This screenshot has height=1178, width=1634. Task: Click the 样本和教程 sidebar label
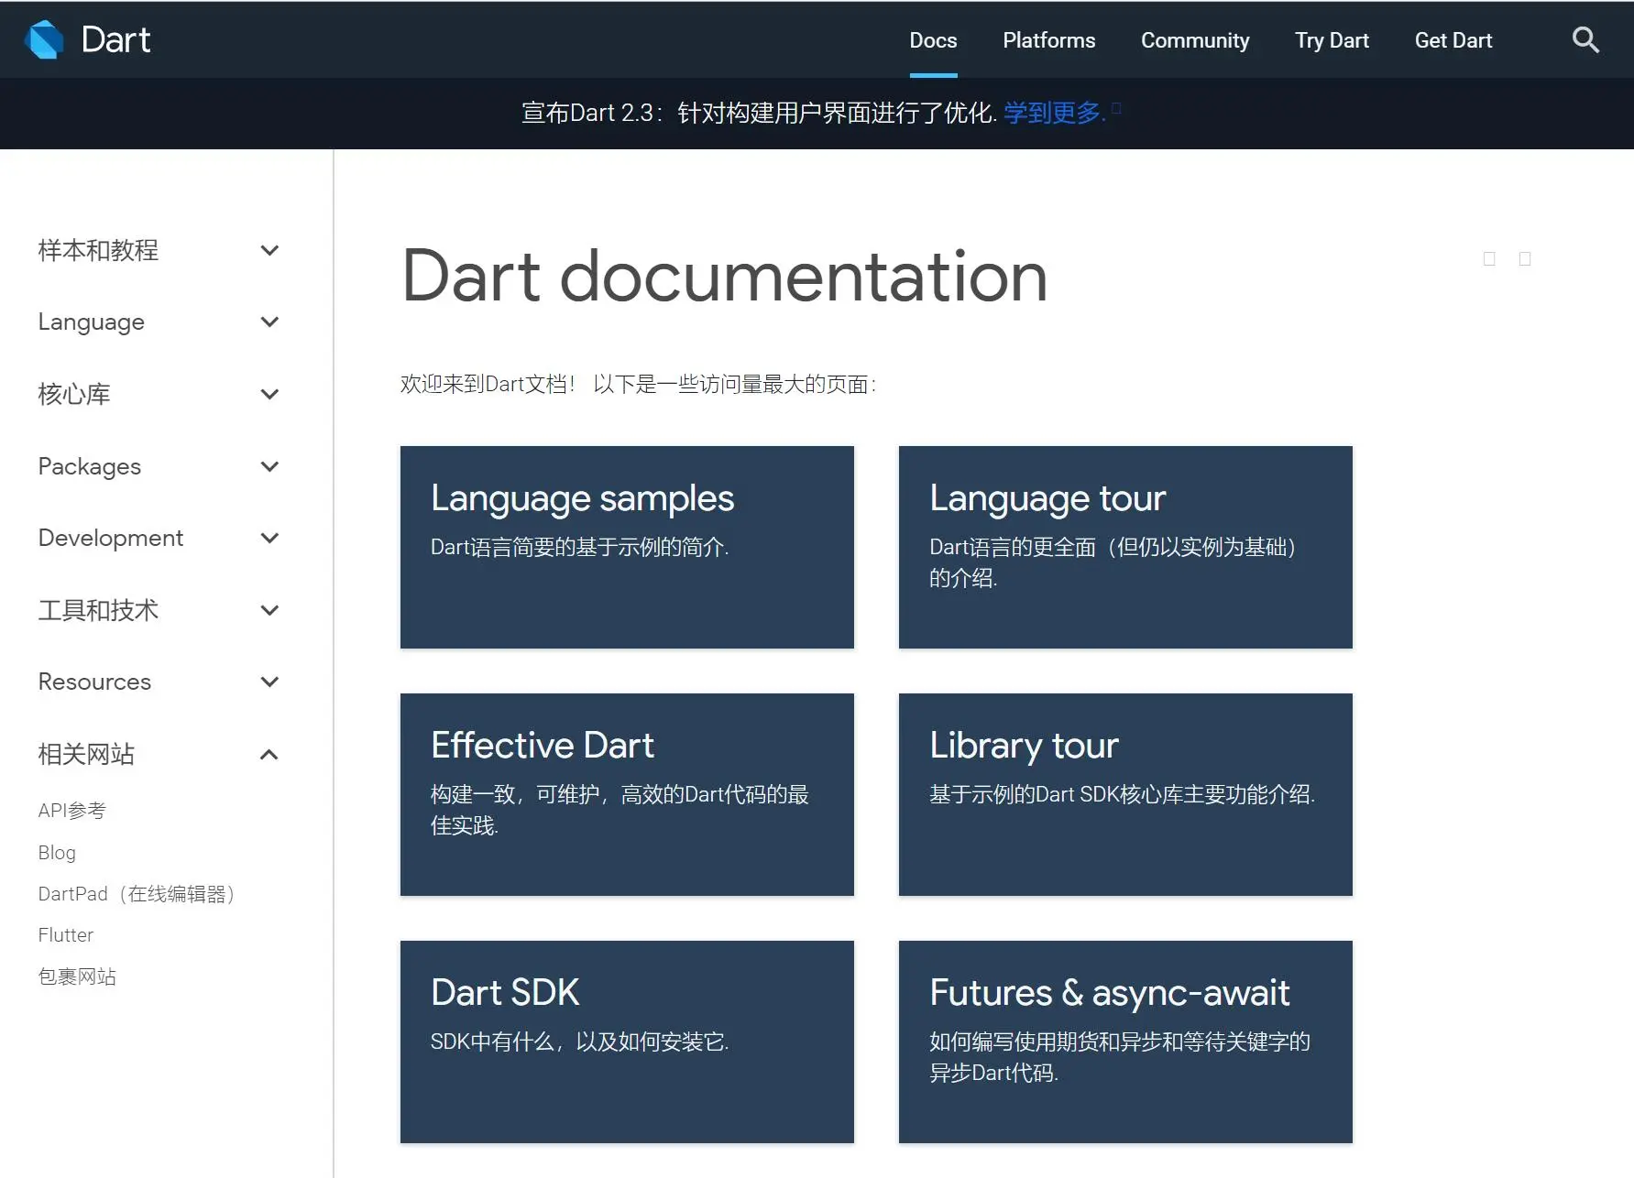click(98, 250)
